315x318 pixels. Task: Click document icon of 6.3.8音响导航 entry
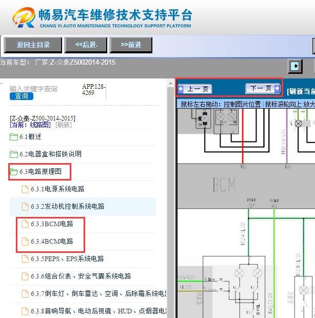[x=25, y=311]
